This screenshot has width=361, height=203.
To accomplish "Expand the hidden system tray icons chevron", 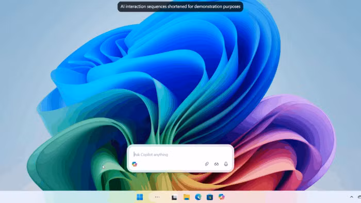I will (352, 197).
